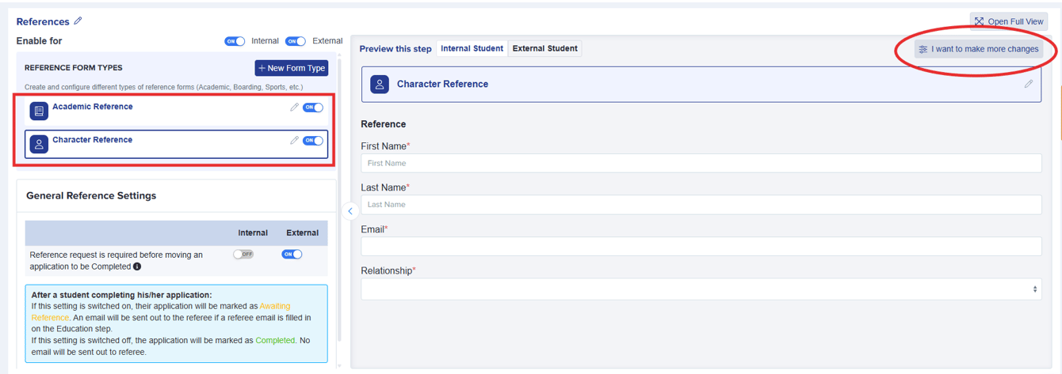This screenshot has height=374, width=1062.
Task: Click Open Full View button
Action: [x=1008, y=21]
